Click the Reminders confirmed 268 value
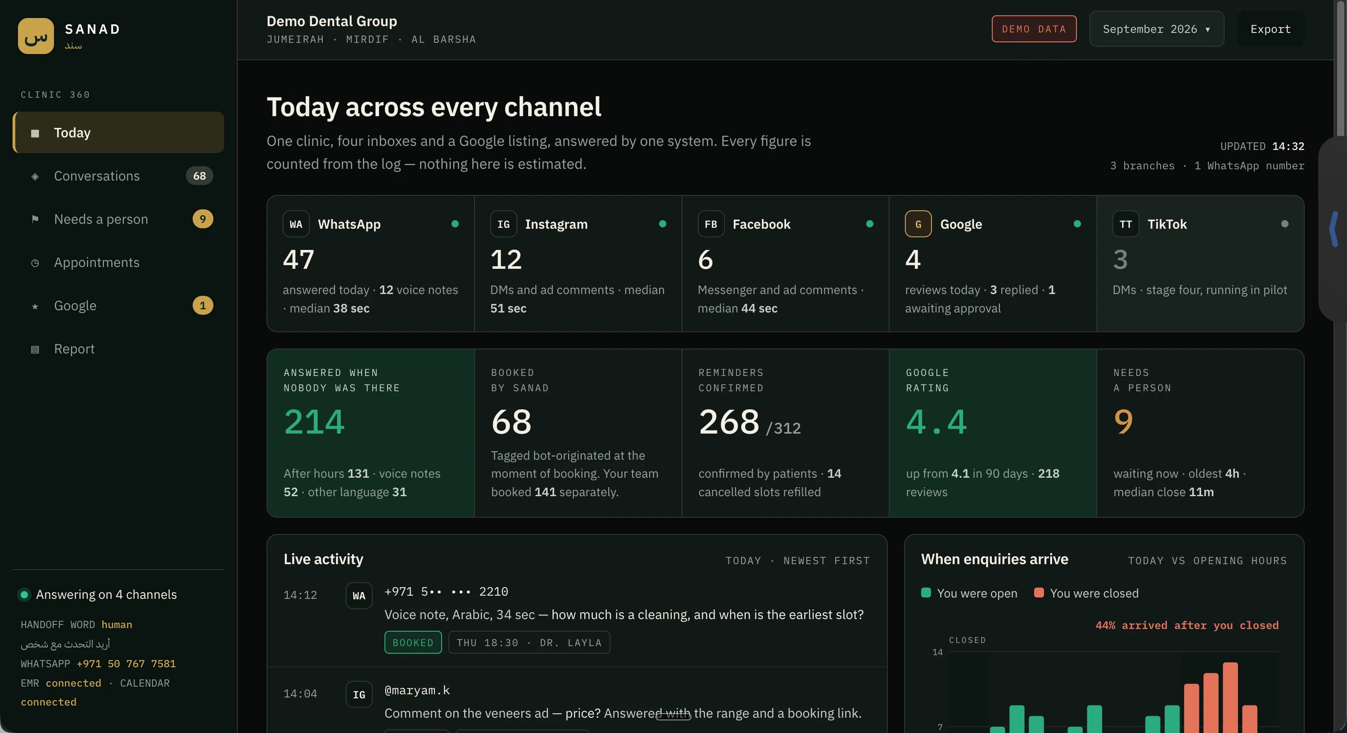 pos(729,421)
